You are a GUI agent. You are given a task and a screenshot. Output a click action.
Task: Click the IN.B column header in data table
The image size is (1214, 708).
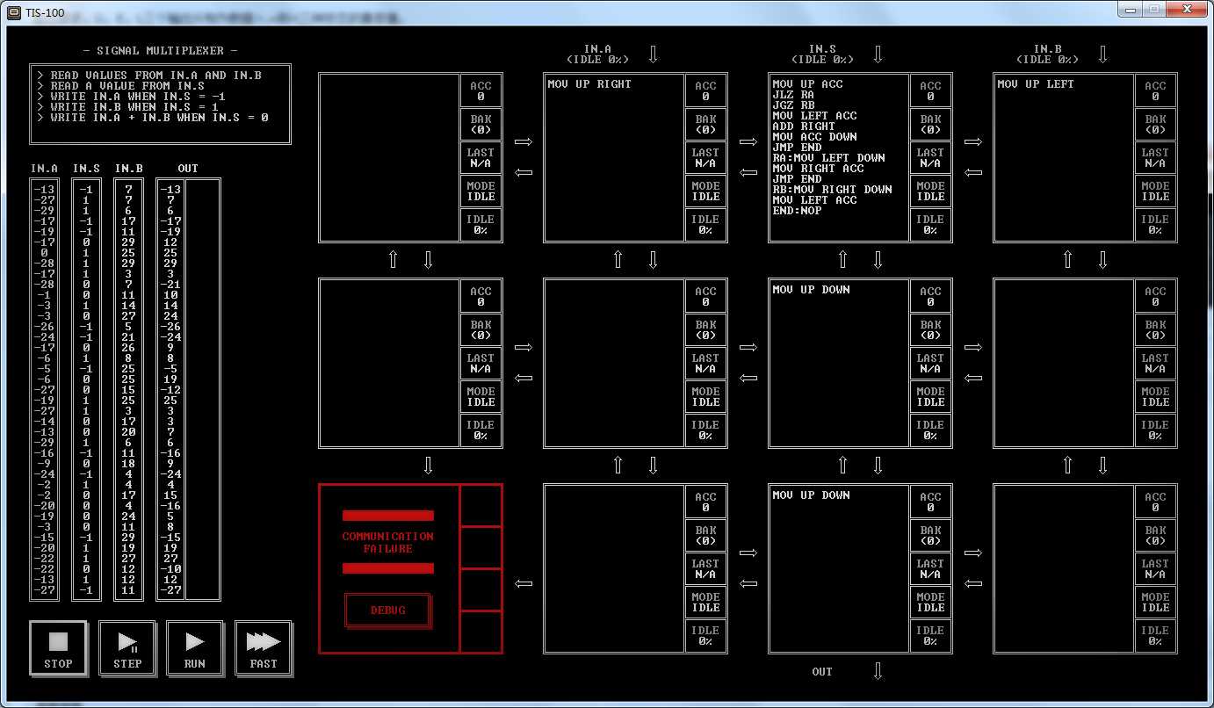[x=128, y=169]
